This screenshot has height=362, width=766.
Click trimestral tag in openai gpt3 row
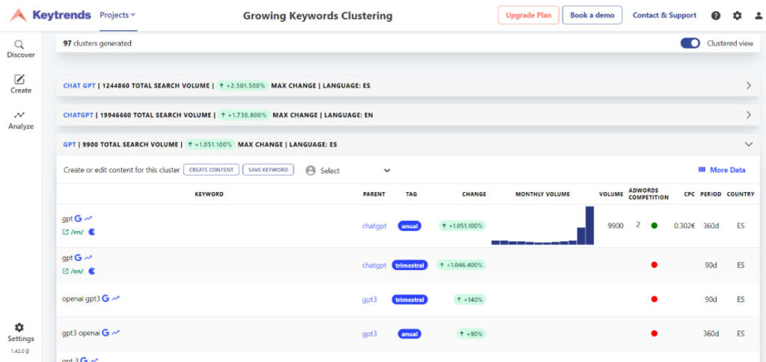click(410, 299)
